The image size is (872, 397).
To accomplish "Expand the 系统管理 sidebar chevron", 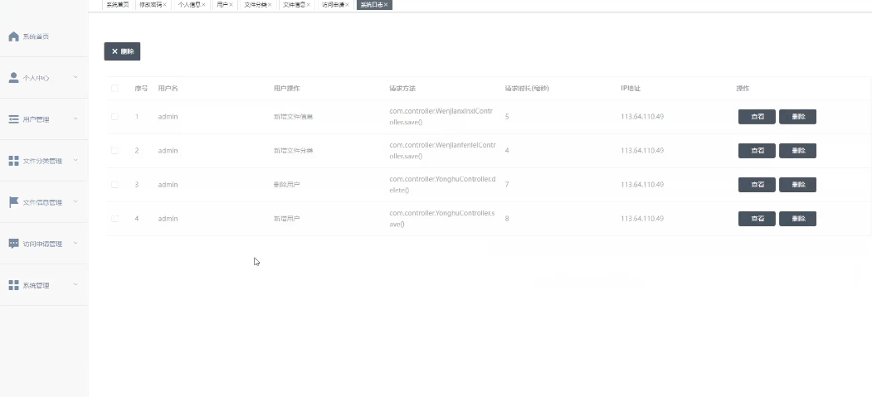I will [x=76, y=285].
